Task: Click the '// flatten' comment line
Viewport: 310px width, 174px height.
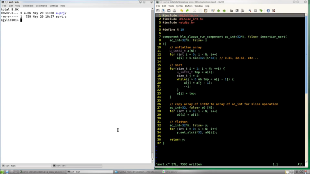Action: [x=178, y=122]
